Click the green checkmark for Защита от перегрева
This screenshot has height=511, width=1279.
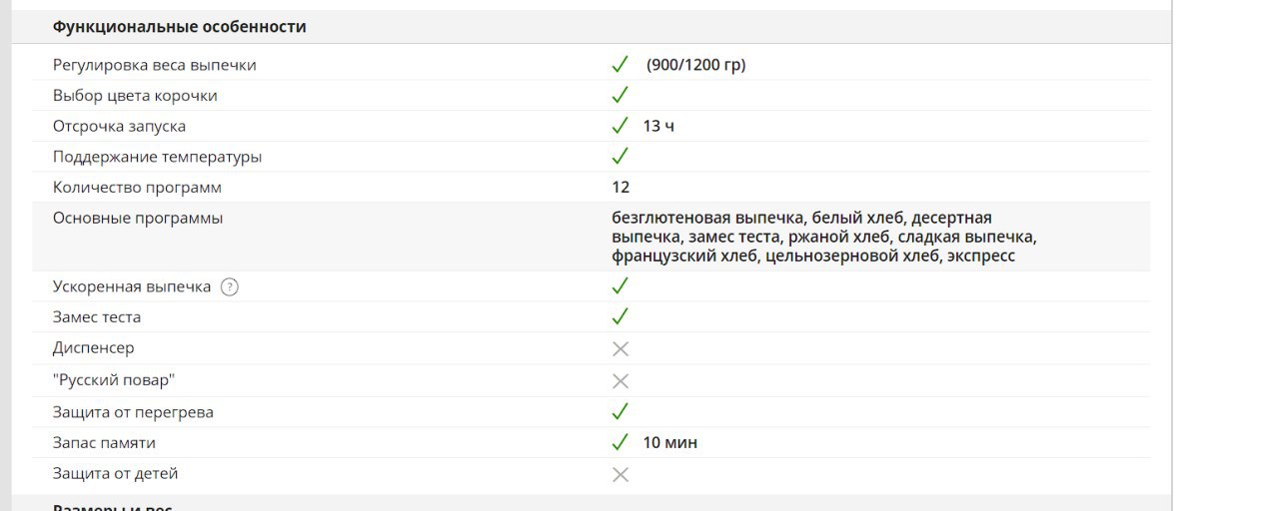pos(620,411)
